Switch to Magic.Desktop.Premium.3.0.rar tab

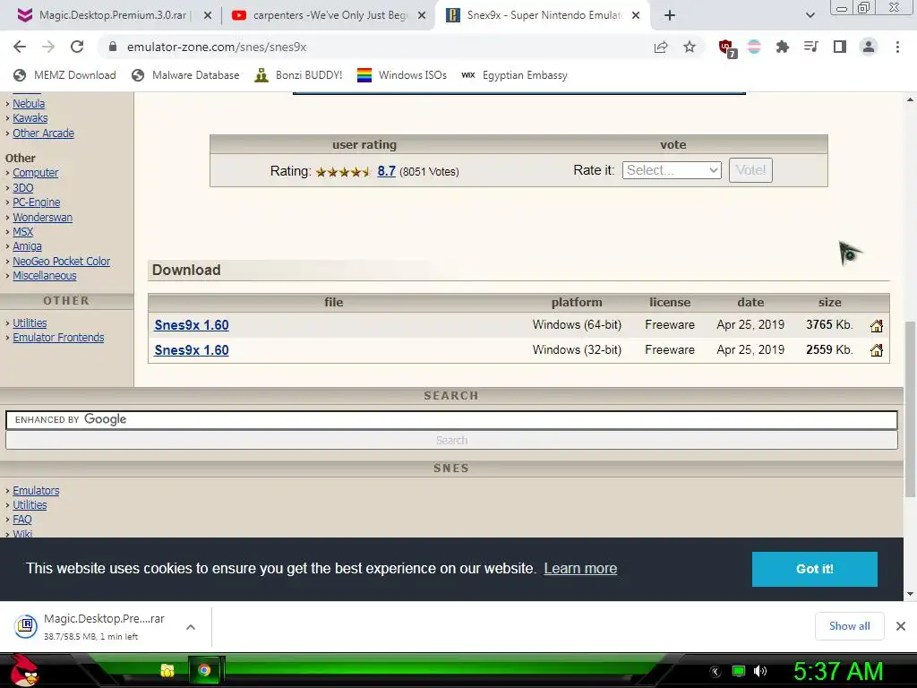click(112, 15)
